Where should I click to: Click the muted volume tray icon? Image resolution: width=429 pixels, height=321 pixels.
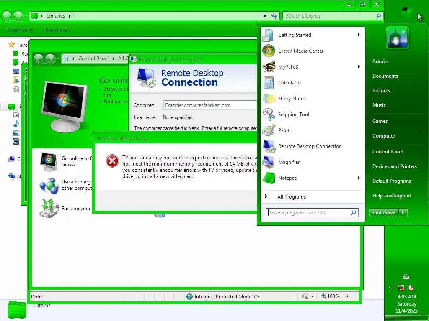coord(411,288)
